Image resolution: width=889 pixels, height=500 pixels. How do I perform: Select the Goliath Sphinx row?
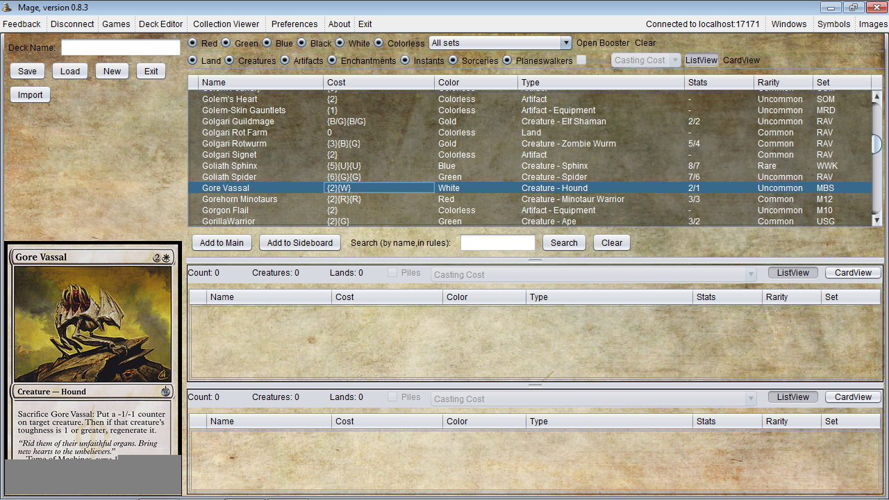click(x=530, y=166)
